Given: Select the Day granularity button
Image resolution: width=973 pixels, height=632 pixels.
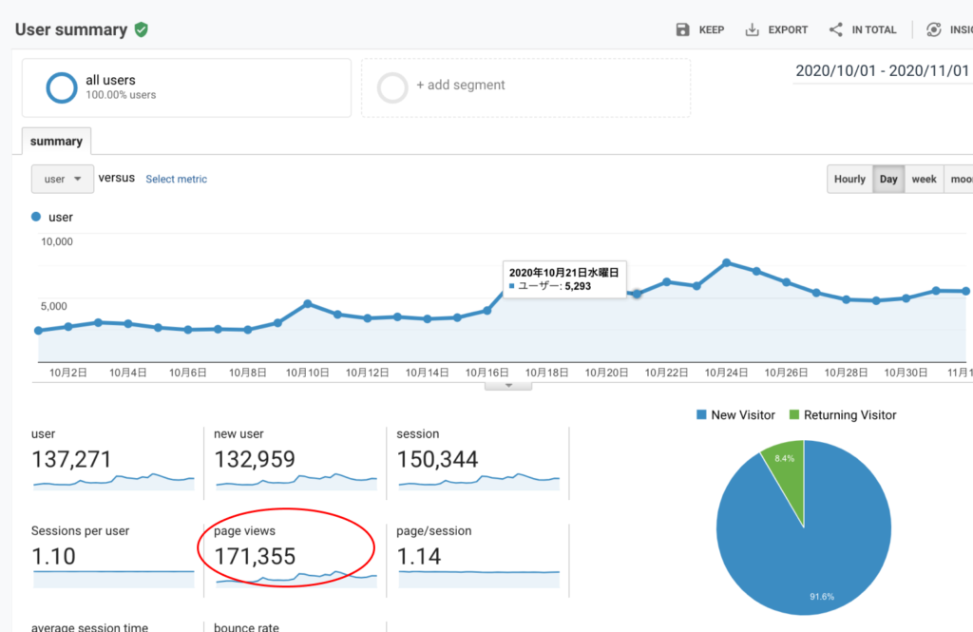Looking at the screenshot, I should [x=888, y=179].
